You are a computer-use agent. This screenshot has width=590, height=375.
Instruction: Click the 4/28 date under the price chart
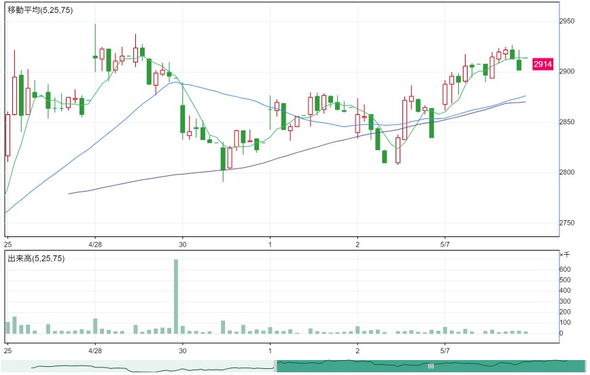coord(95,245)
